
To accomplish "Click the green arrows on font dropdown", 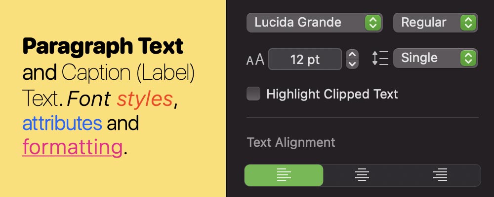I will [373, 22].
